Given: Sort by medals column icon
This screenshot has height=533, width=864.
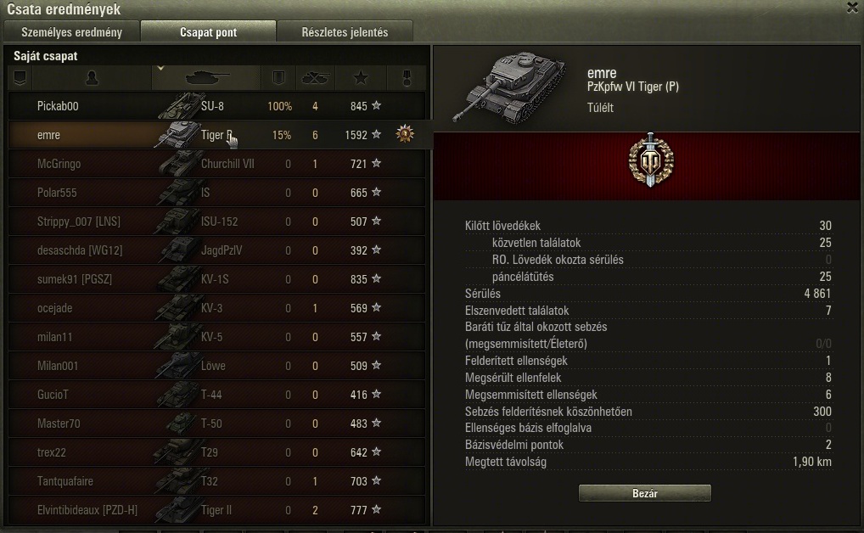Looking at the screenshot, I should point(407,78).
